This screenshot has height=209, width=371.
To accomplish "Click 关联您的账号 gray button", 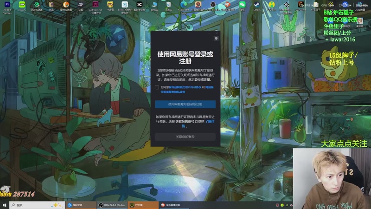I will point(185,137).
